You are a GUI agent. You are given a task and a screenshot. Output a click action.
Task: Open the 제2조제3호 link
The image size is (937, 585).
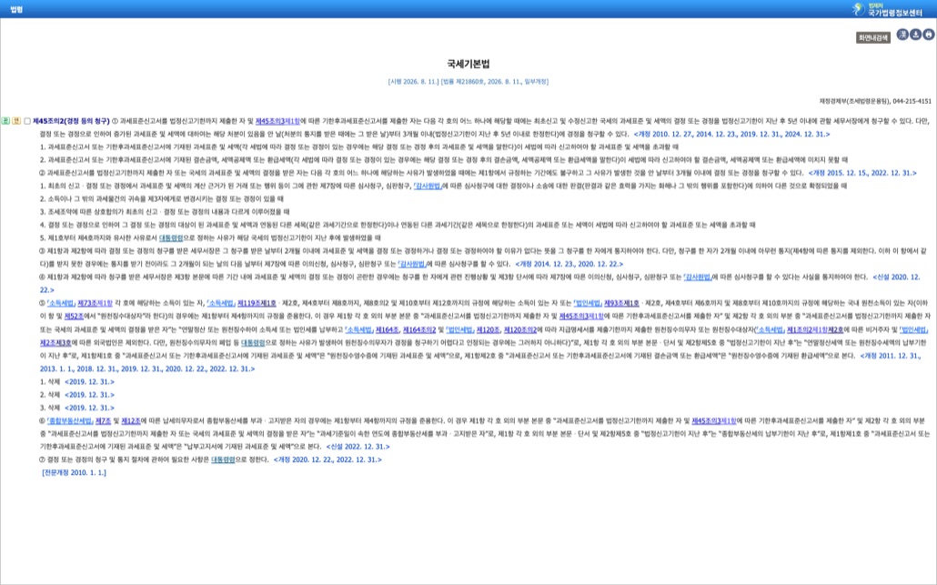click(x=55, y=343)
